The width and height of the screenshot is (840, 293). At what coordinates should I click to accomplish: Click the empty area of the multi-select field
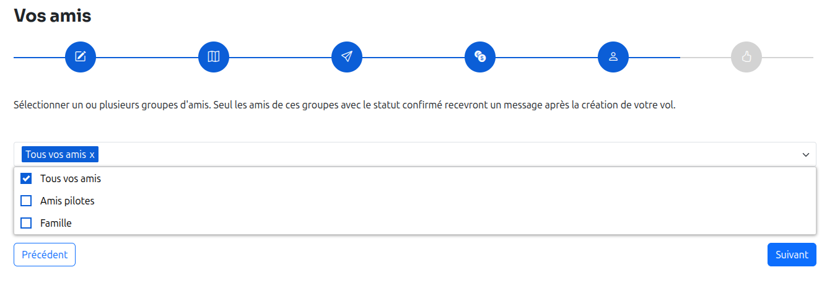coord(434,154)
